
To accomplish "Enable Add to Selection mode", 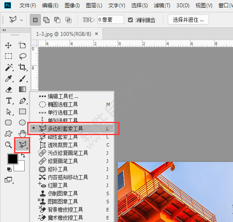I will click(x=46, y=20).
